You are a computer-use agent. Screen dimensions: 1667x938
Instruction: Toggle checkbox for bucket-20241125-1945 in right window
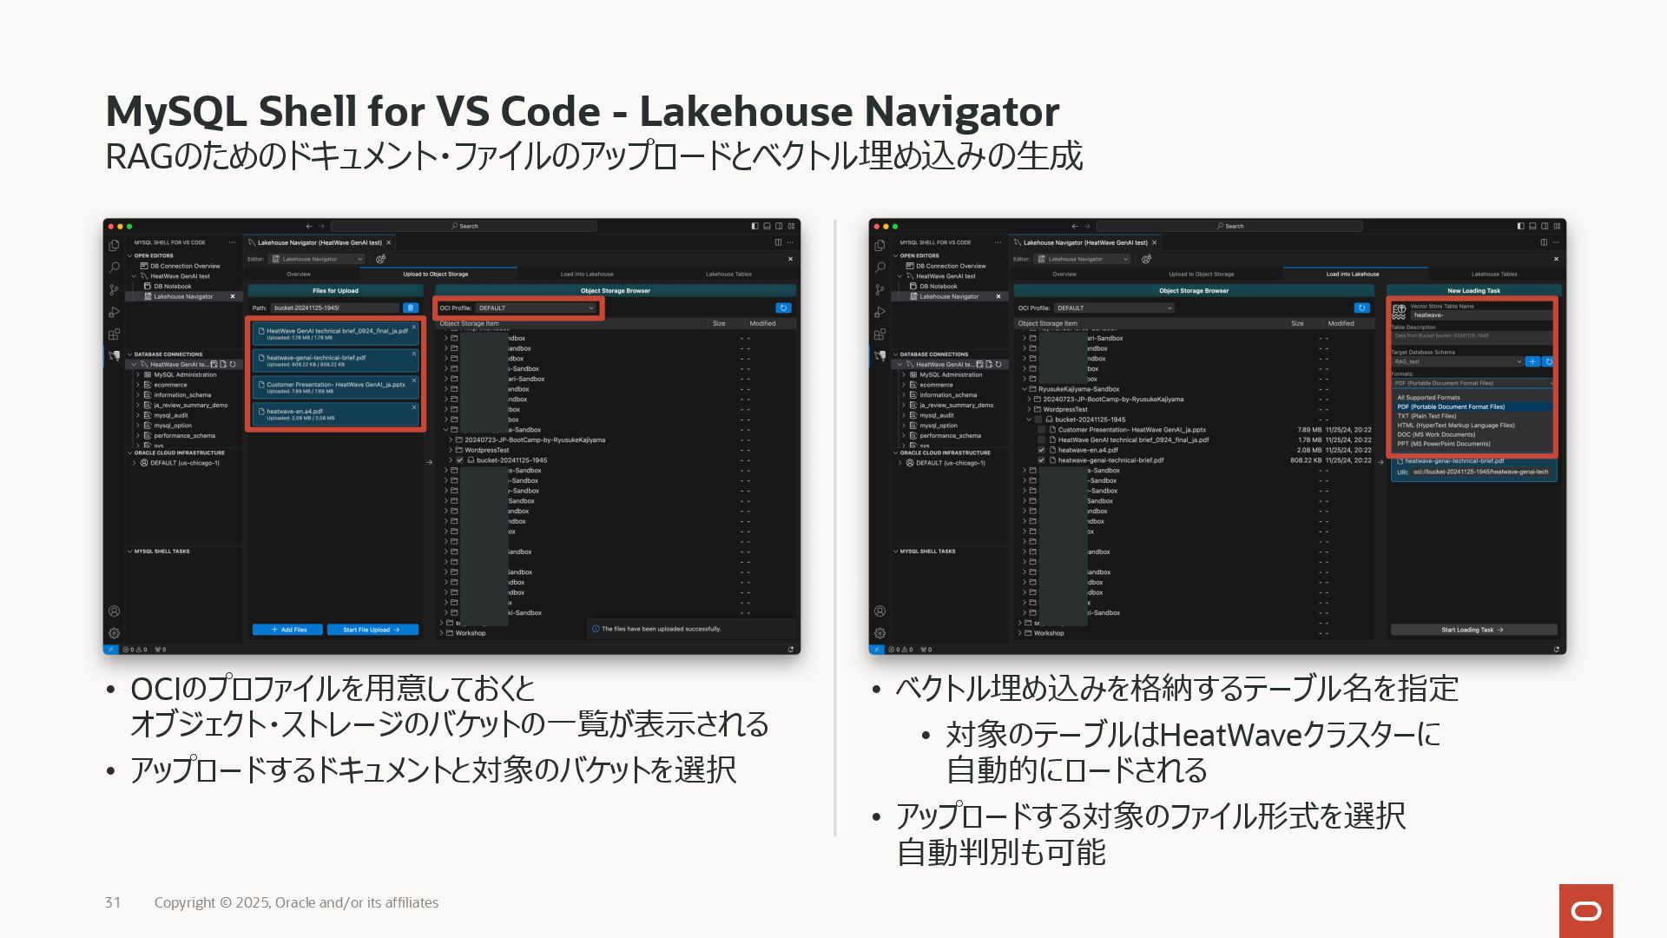1038,419
